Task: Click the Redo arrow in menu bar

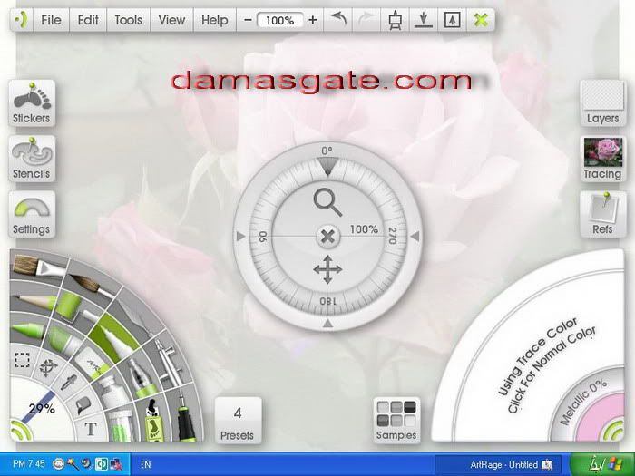Action: click(366, 19)
